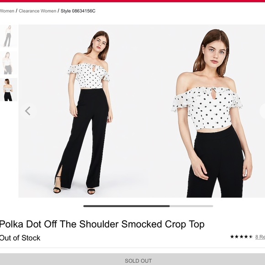This screenshot has height=265, width=265.
Task: Open the 8 Reviews link
Action: 260,237
